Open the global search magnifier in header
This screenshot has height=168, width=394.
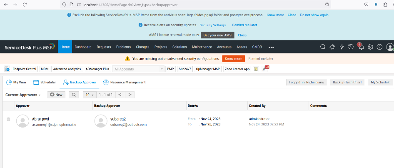pyautogui.click(x=323, y=47)
